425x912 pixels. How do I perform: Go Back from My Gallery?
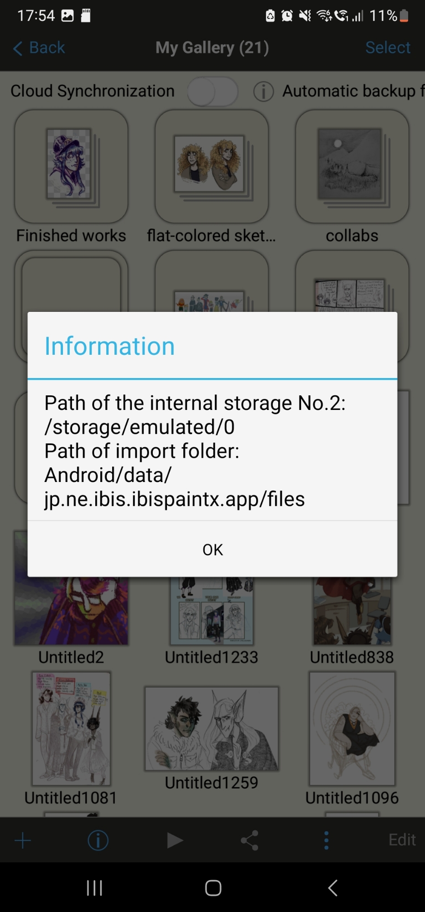(39, 48)
